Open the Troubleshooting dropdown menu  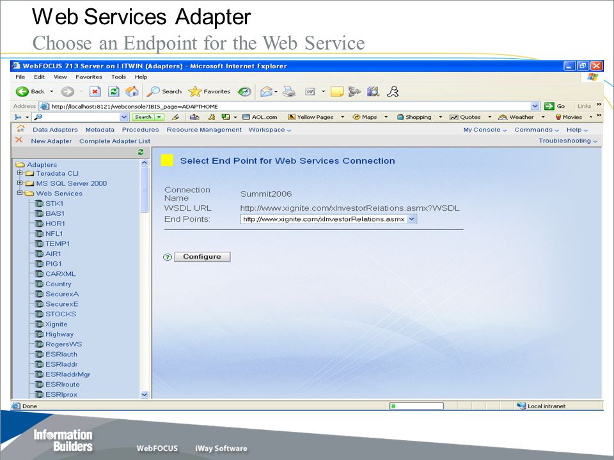[x=568, y=141]
